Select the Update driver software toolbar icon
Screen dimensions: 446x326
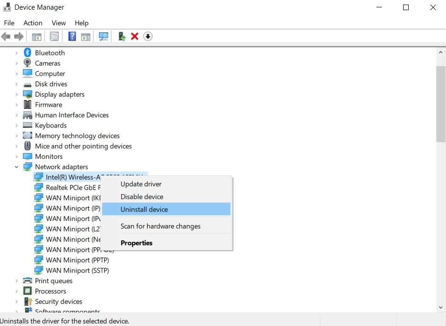121,36
